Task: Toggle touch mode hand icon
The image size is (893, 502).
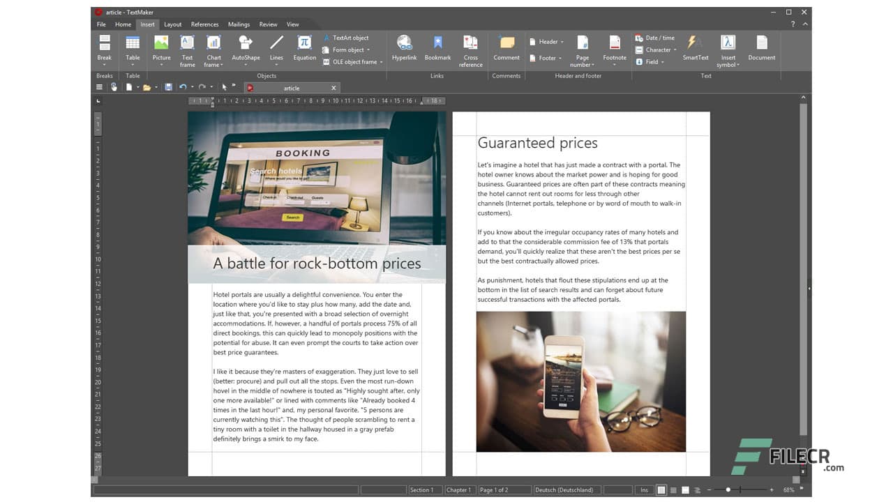Action: pyautogui.click(x=114, y=87)
